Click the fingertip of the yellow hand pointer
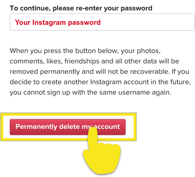Viewport: 195px width, 177px height. coord(93,130)
